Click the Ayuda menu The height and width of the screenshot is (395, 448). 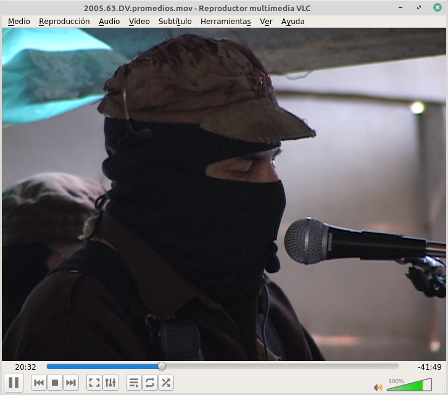[292, 21]
